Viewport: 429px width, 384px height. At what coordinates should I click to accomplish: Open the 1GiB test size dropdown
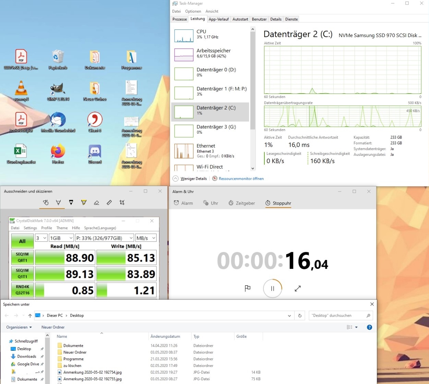tap(61, 238)
